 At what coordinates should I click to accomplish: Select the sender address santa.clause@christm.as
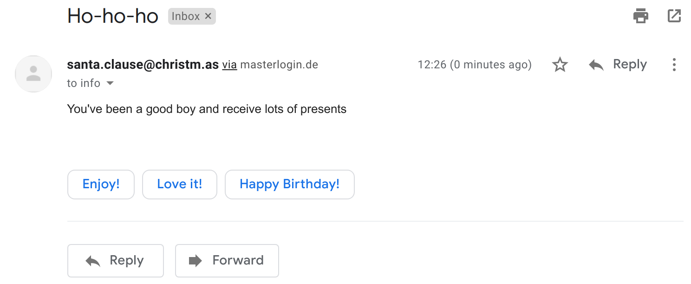[143, 65]
